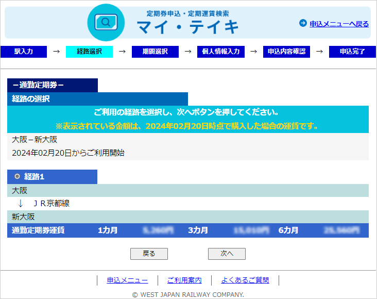Click the 1カ月 fare label
The width and height of the screenshot is (377, 299).
coord(108,230)
